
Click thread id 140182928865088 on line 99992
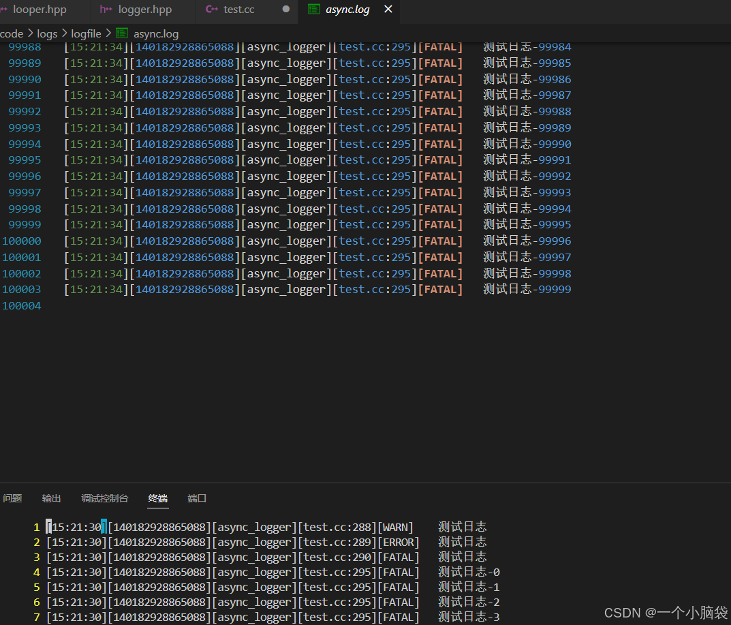pos(185,112)
